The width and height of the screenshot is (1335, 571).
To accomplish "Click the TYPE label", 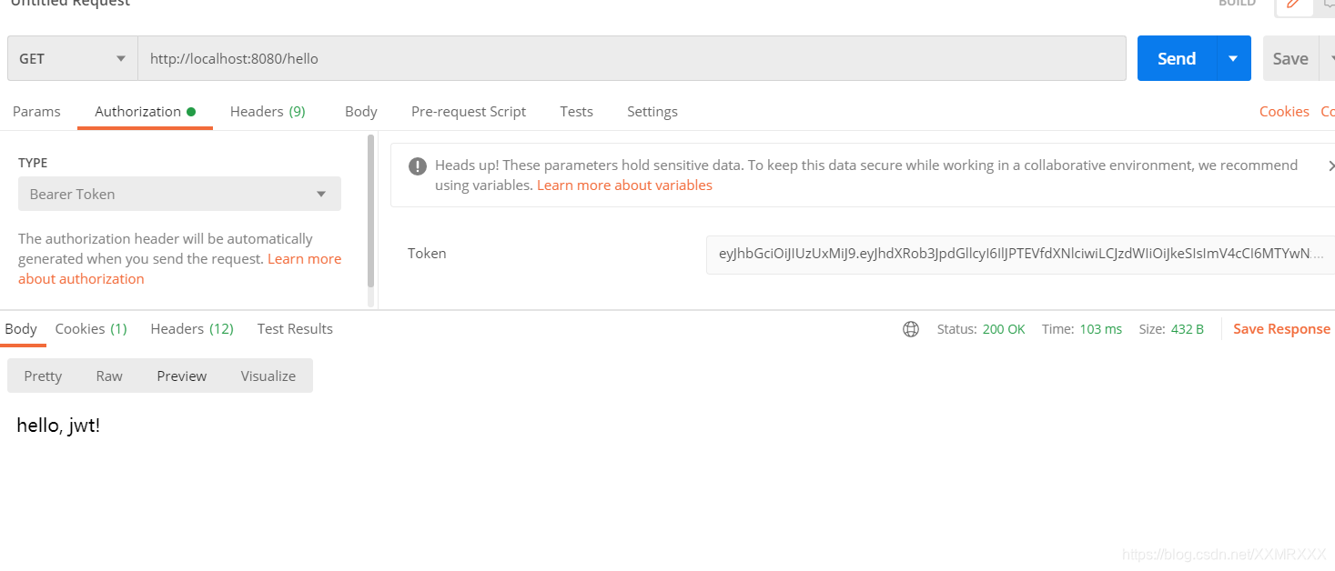I will click(33, 163).
